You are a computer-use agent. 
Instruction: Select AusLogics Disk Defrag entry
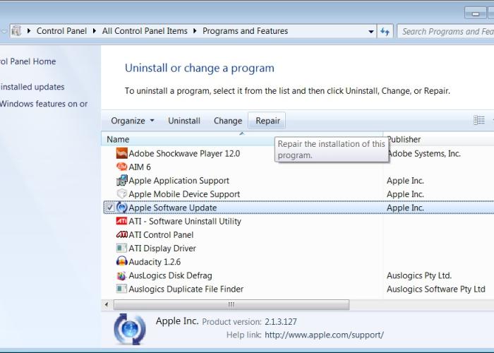click(299, 275)
